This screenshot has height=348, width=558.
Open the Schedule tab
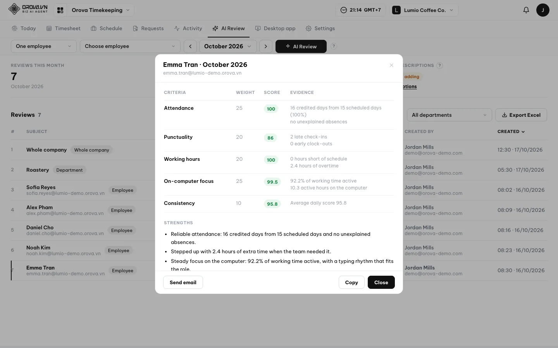point(107,28)
